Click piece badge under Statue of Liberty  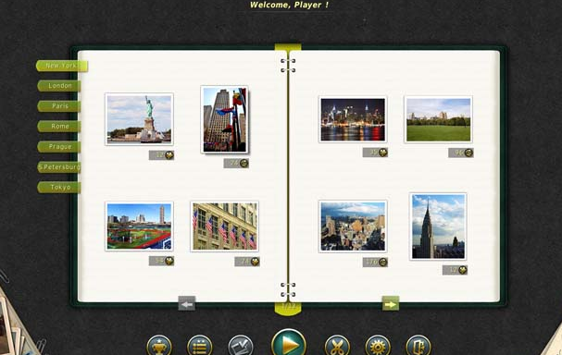pyautogui.click(x=162, y=155)
